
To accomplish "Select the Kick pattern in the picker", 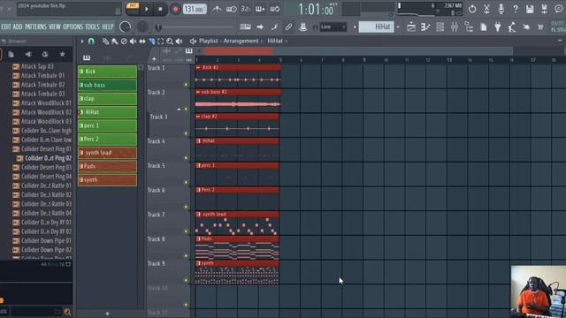I will (x=107, y=72).
